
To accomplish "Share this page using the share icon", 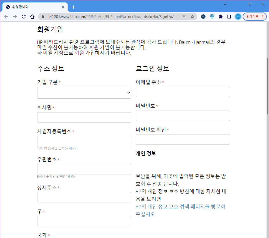I will click(x=183, y=17).
